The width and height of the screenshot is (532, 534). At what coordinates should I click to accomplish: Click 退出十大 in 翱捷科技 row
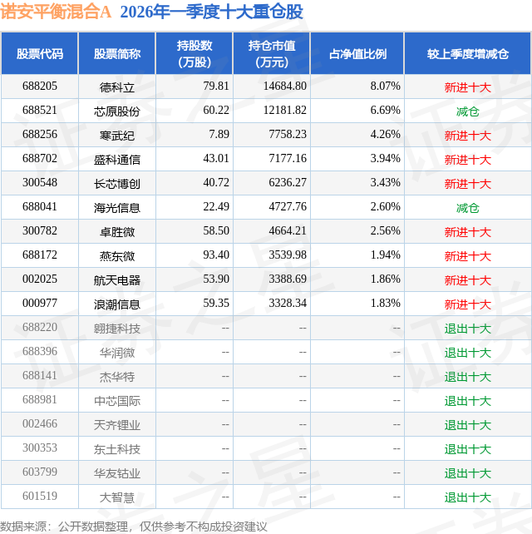tap(468, 329)
